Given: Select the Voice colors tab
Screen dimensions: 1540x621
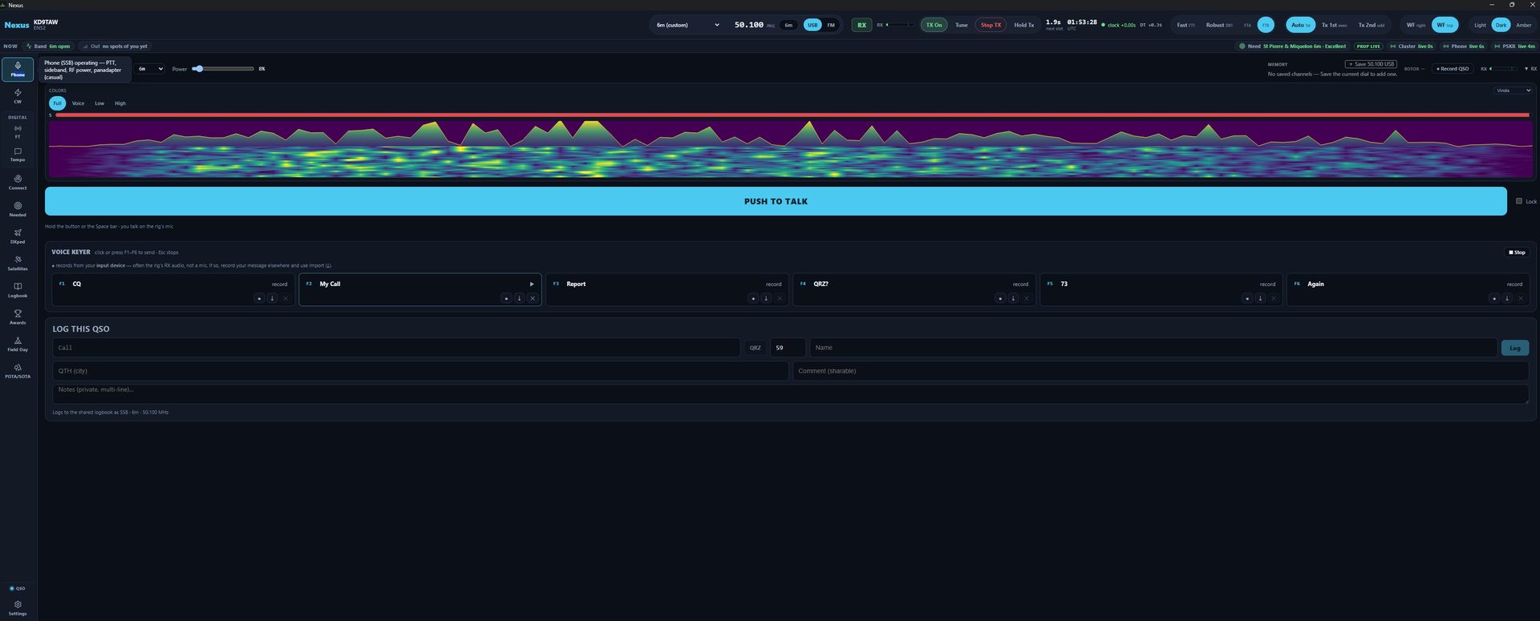Looking at the screenshot, I should click(x=78, y=103).
